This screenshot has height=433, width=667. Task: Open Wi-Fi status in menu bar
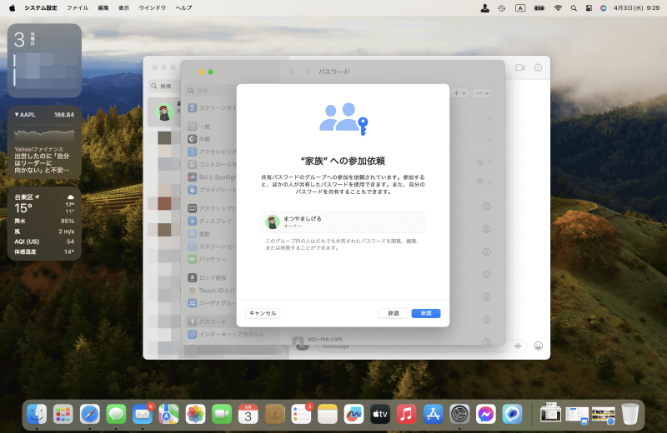tap(558, 7)
